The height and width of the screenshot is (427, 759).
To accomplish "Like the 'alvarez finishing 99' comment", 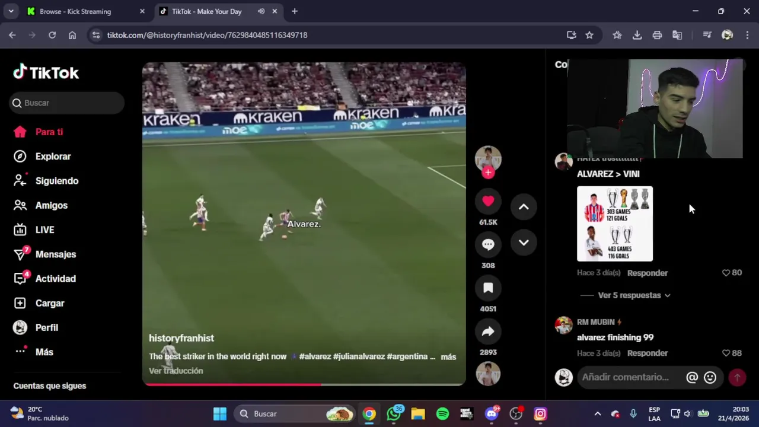I will [726, 353].
